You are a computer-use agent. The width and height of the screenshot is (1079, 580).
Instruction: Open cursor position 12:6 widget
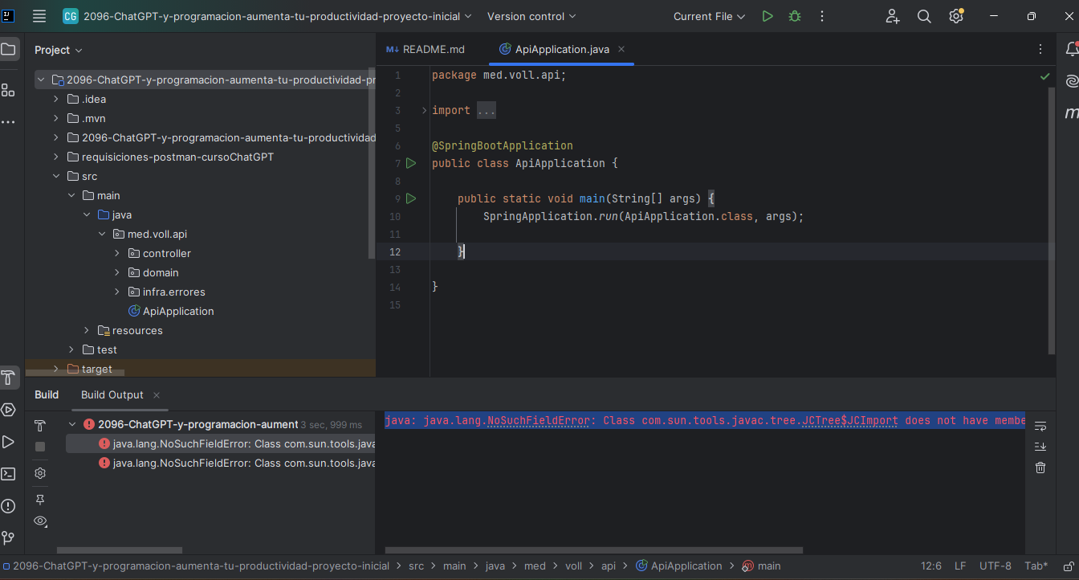pos(931,566)
